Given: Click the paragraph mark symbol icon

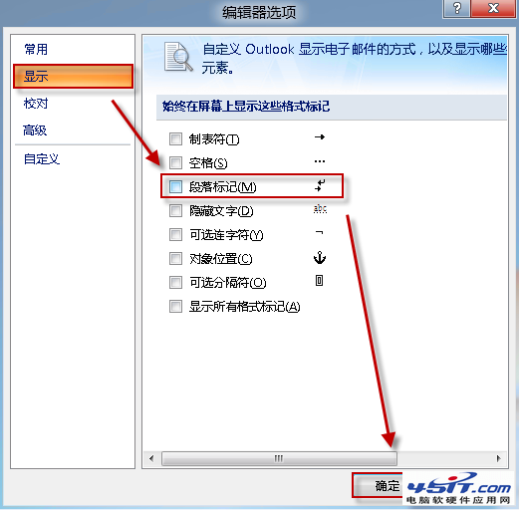Looking at the screenshot, I should 320,185.
